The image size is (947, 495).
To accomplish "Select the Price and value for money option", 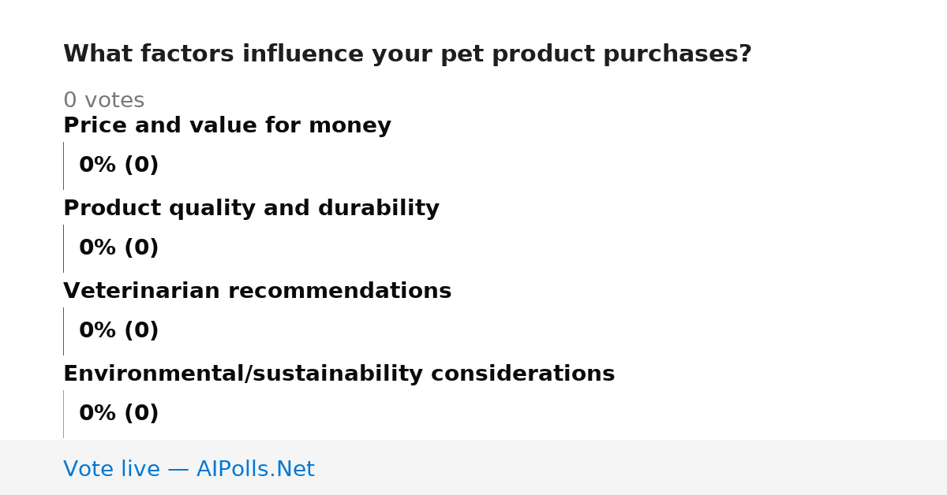I will pos(227,125).
